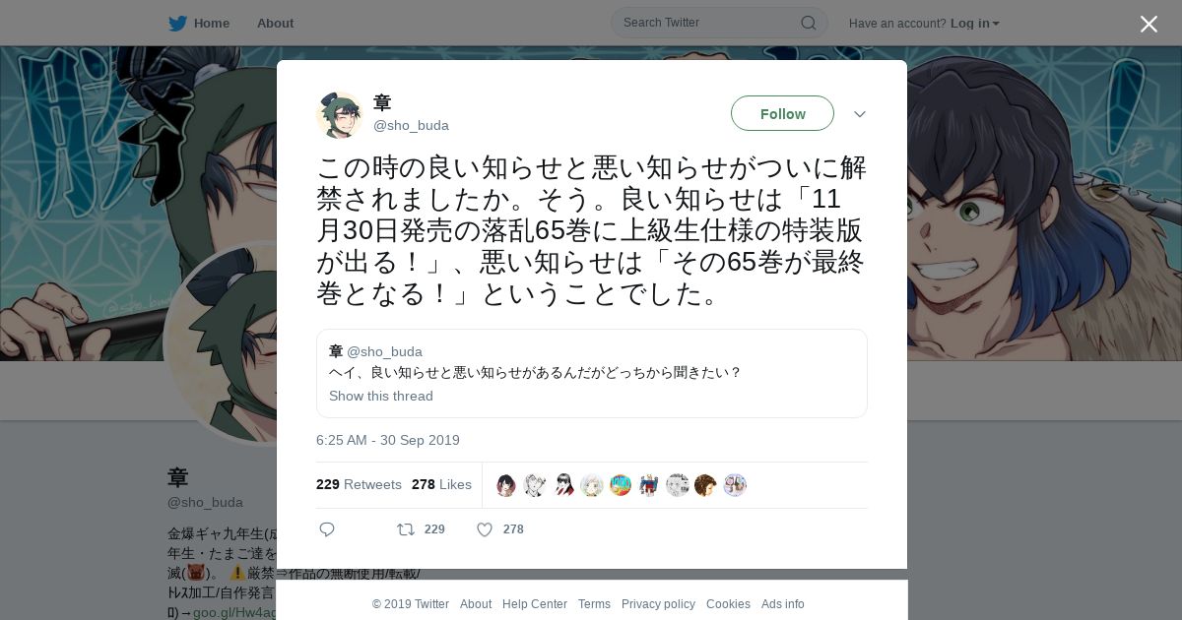
Task: View the 229 Retweets list
Action: (x=359, y=484)
